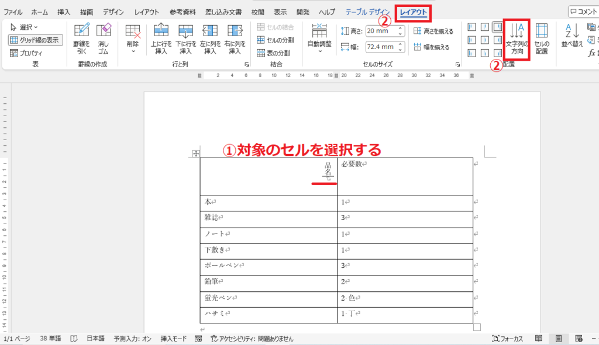Set alignment to top left (上揃え 左)
Image resolution: width=599 pixels, height=345 pixels.
[472, 27]
